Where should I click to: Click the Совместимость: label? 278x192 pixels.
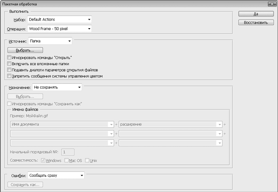pos(24,160)
